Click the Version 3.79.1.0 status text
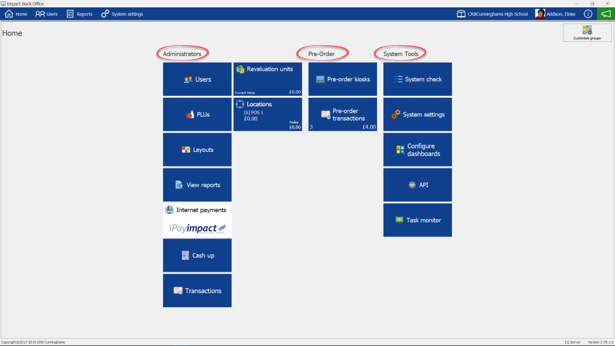The height and width of the screenshot is (346, 615). 600,342
